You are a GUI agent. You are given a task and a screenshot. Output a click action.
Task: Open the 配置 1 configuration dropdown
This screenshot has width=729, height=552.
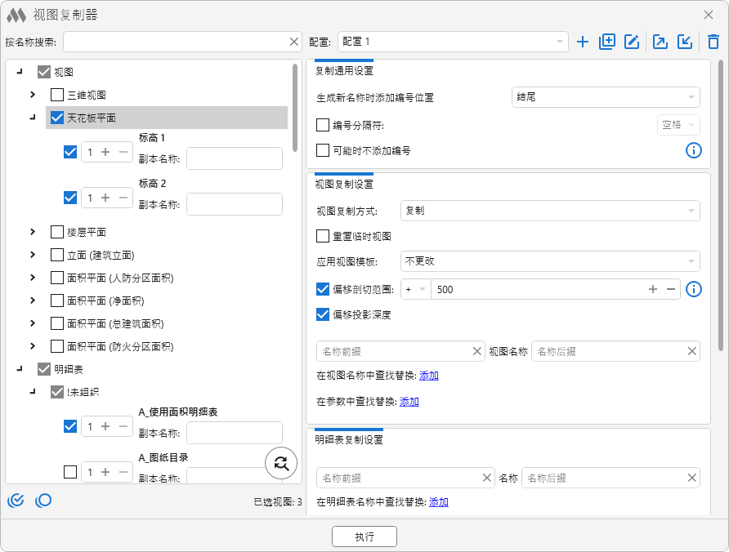[x=452, y=42]
